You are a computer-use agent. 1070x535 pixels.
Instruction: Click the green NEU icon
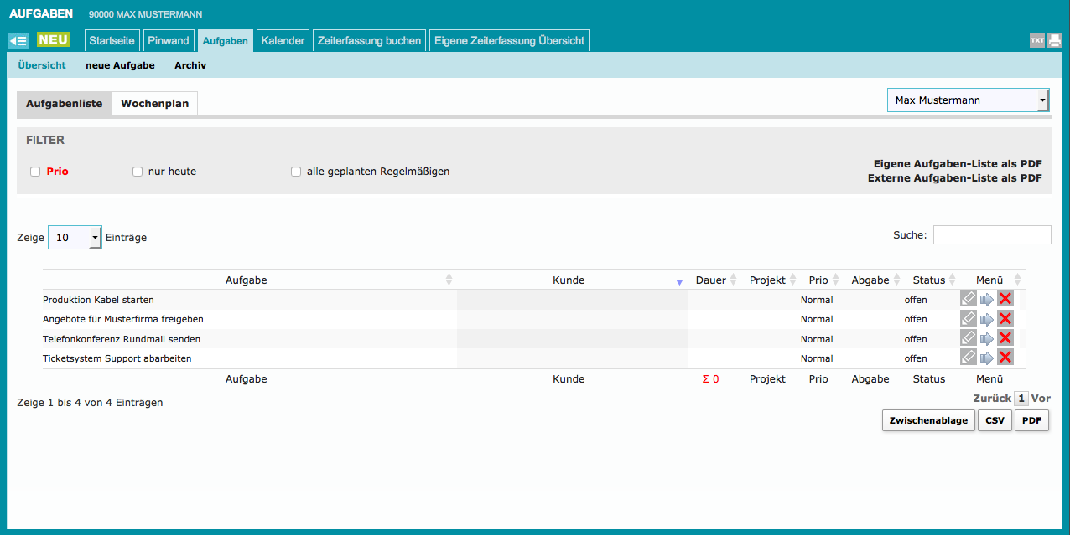[x=53, y=40]
